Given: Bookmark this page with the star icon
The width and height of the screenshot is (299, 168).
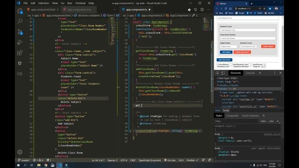Looking at the screenshot, I should [264, 8].
